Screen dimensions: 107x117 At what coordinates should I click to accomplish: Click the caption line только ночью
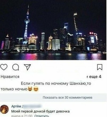coord(14,89)
